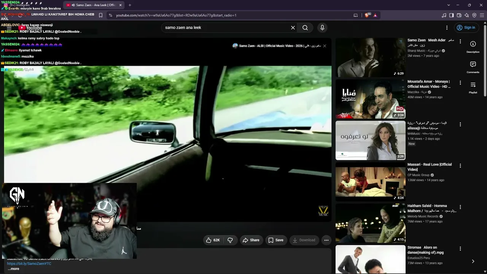The width and height of the screenshot is (487, 274).
Task: Clear the search text with the X
Action: (293, 27)
